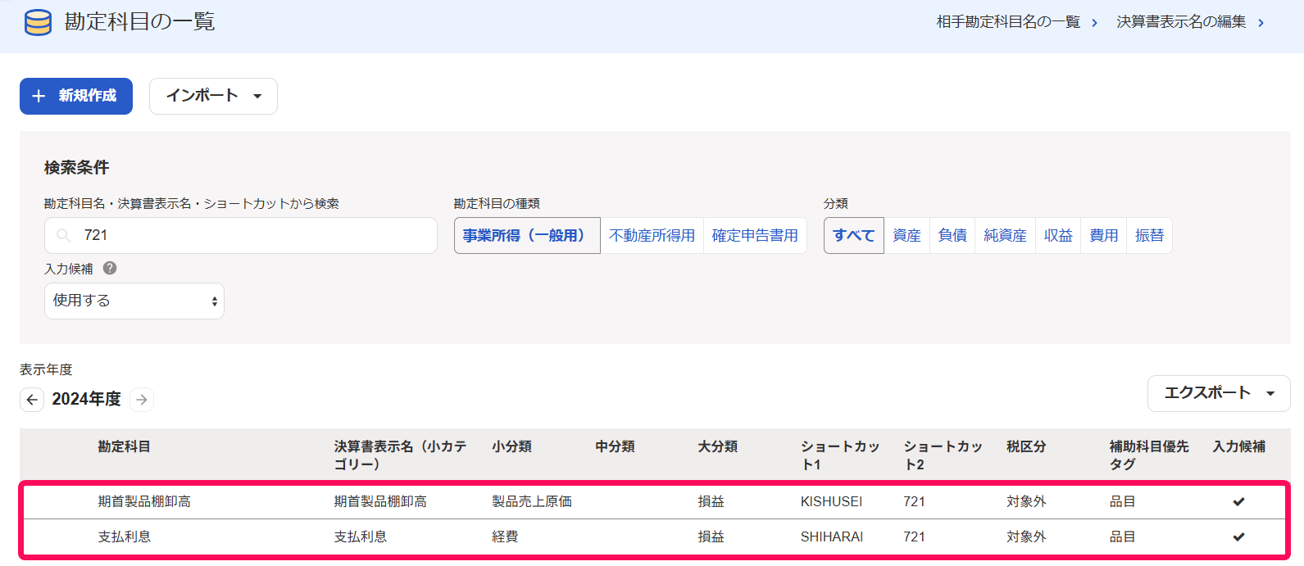The image size is (1304, 566).
Task: Open the help icon next to 入力候補
Action: pos(110,268)
